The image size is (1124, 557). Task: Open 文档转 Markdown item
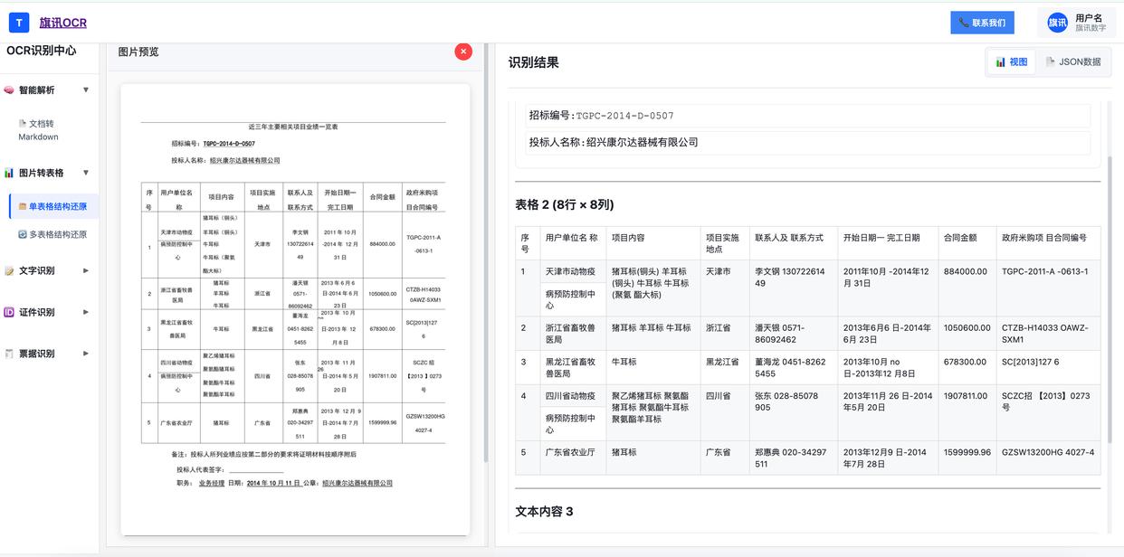coord(38,130)
